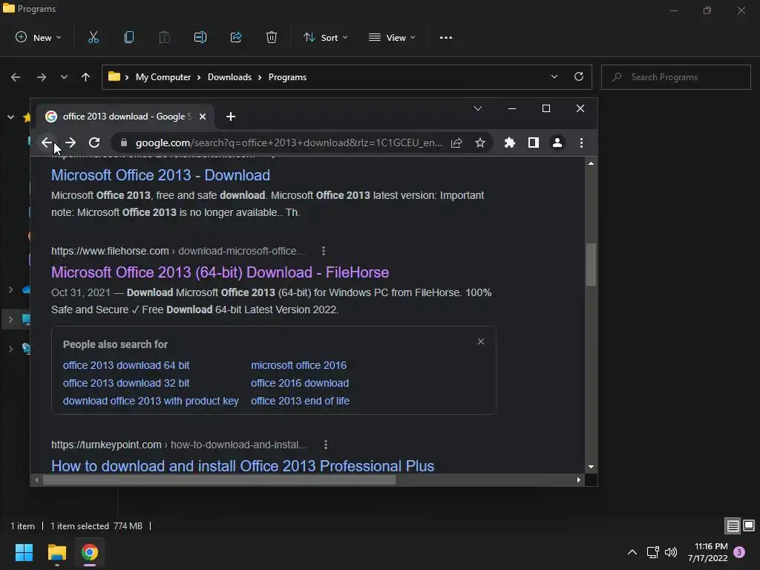Expand the OneDrive tree node chevron
Viewport: 760px width, 570px height.
click(10, 289)
